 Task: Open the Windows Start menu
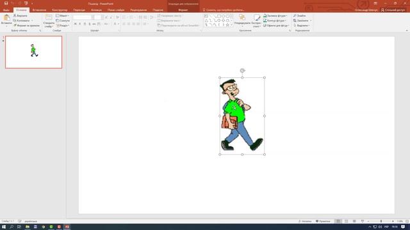(4, 227)
